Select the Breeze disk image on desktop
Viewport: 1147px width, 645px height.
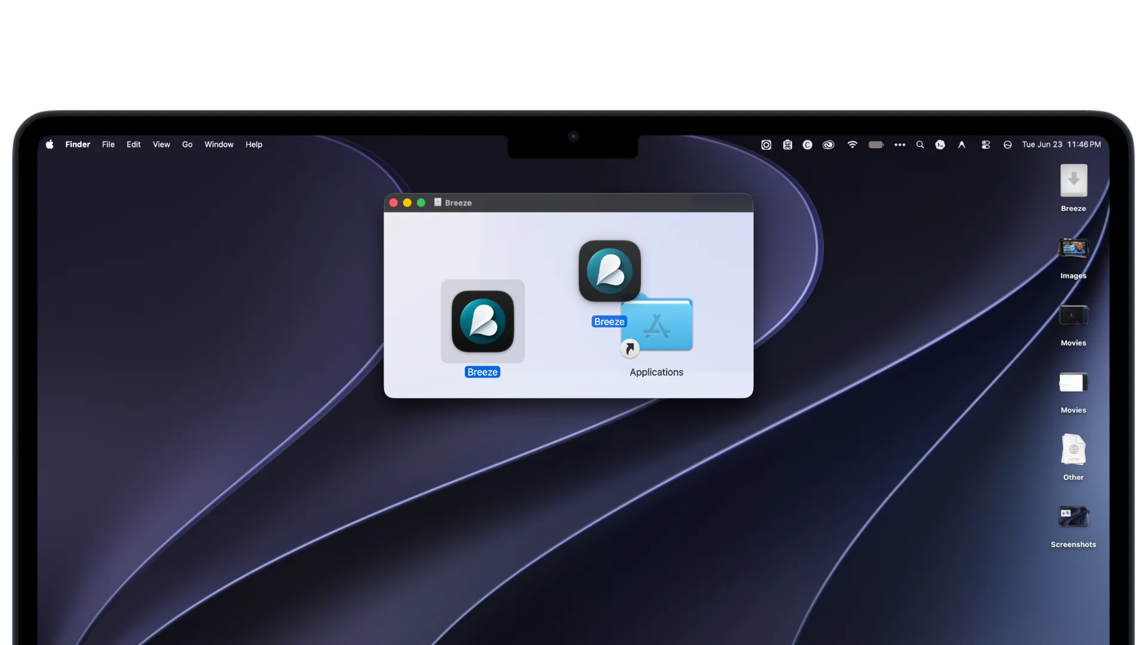click(1074, 180)
